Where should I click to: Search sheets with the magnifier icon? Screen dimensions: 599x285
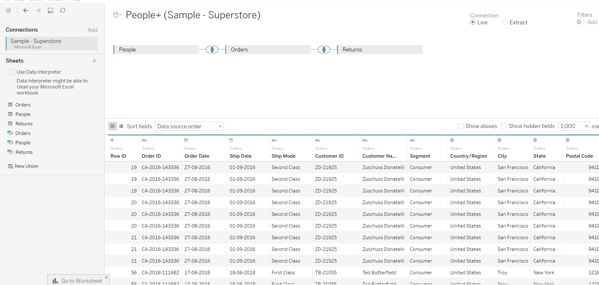click(94, 61)
